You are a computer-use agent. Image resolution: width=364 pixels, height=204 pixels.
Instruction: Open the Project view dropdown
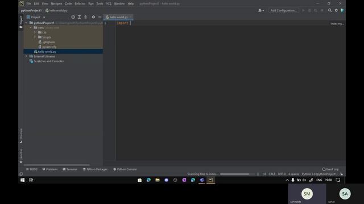[36, 17]
